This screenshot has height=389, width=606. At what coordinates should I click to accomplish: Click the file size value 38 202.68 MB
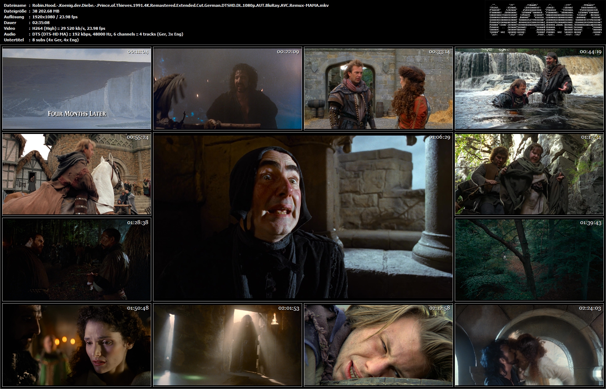(x=46, y=11)
